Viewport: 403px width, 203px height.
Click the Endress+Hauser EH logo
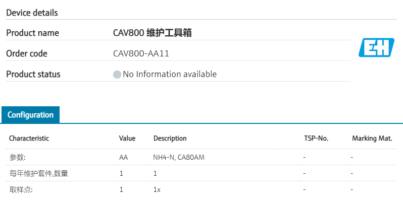tap(375, 47)
